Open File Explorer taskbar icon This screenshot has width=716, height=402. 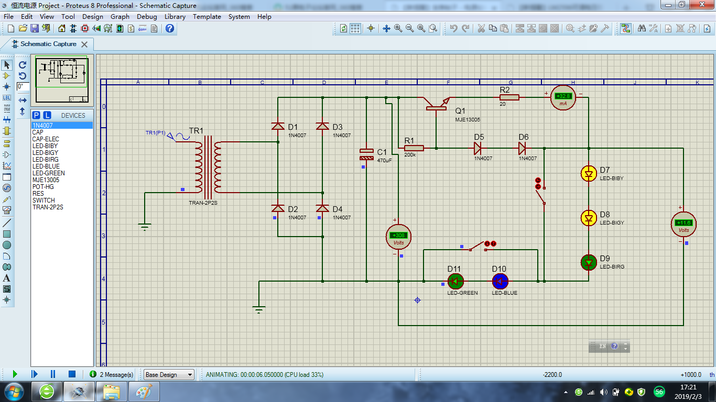tap(111, 392)
